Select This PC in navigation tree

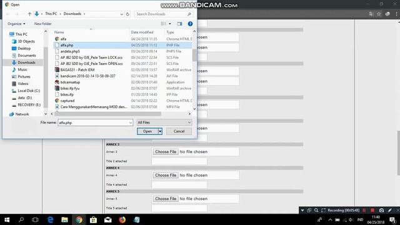(21, 34)
